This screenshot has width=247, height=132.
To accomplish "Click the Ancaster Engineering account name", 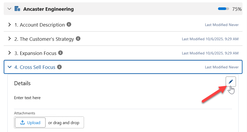I will (x=48, y=9).
